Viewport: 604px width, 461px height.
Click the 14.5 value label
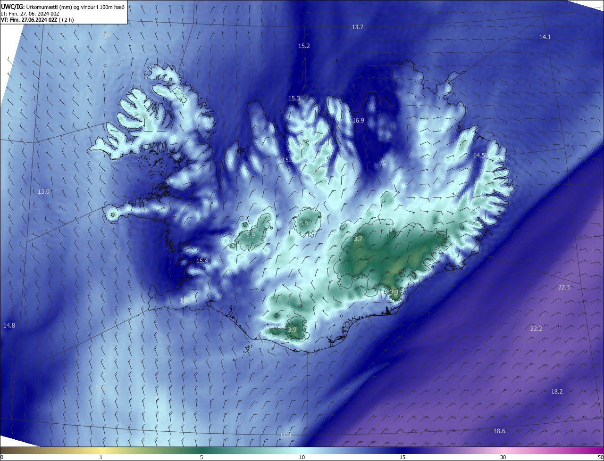point(479,156)
